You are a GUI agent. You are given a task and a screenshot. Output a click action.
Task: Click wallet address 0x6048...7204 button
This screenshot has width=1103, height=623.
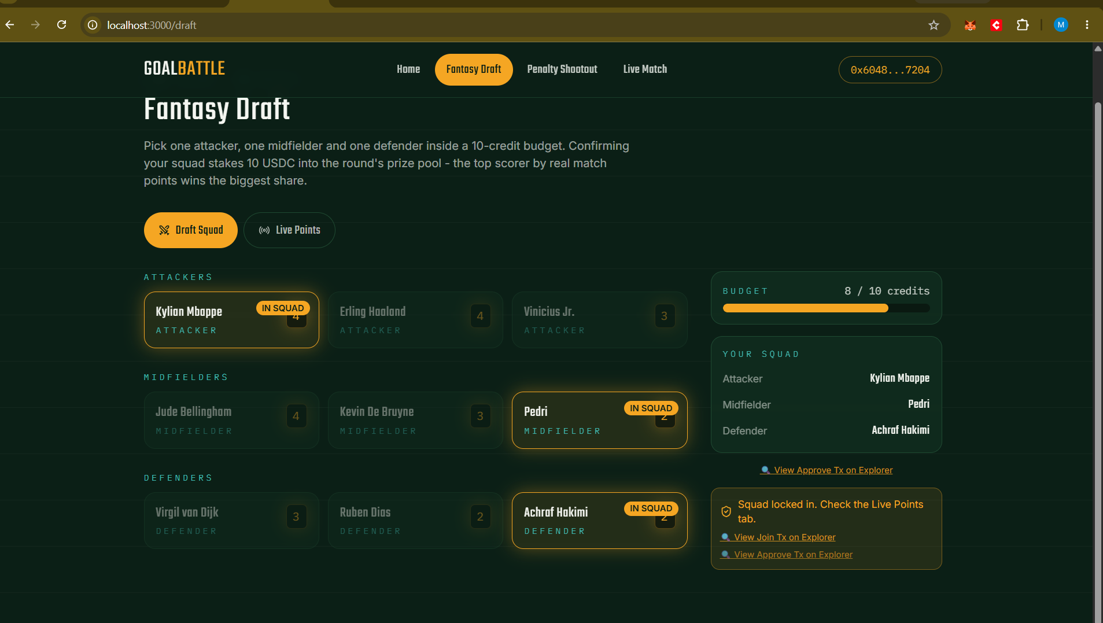(x=890, y=70)
